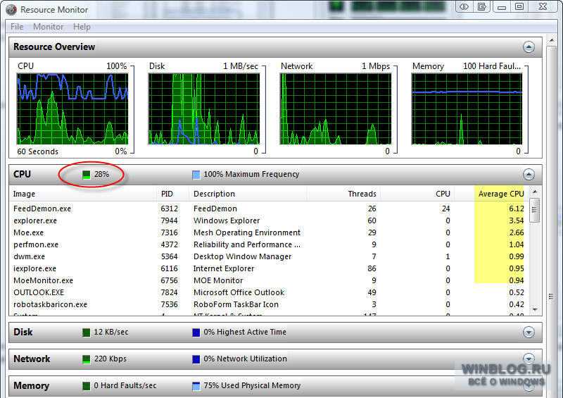Click the RoboForm TaskBar Icon description
This screenshot has width=563, height=398.
tap(236, 304)
